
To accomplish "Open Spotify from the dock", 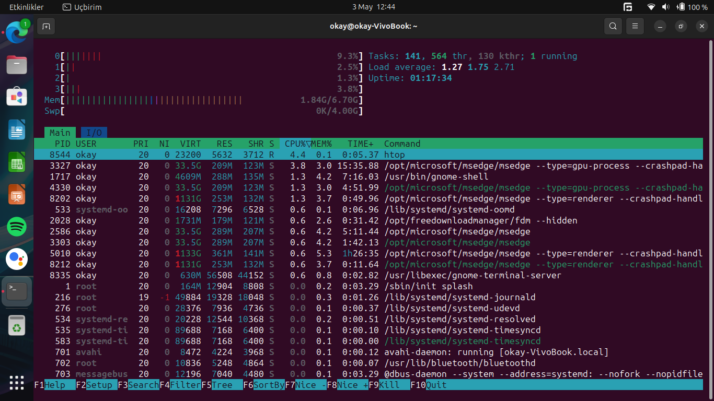I will pyautogui.click(x=17, y=227).
